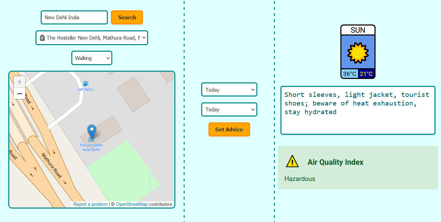Open the lower Today date dropdown

click(229, 109)
